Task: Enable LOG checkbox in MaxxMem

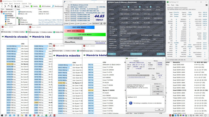Action: [x=88, y=24]
